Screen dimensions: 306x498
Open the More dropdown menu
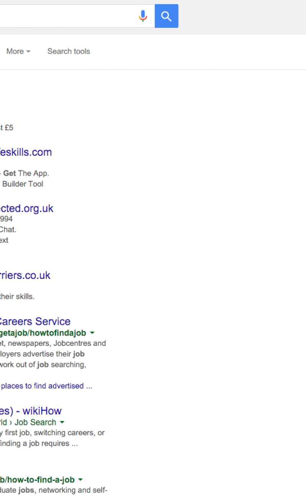[x=18, y=51]
